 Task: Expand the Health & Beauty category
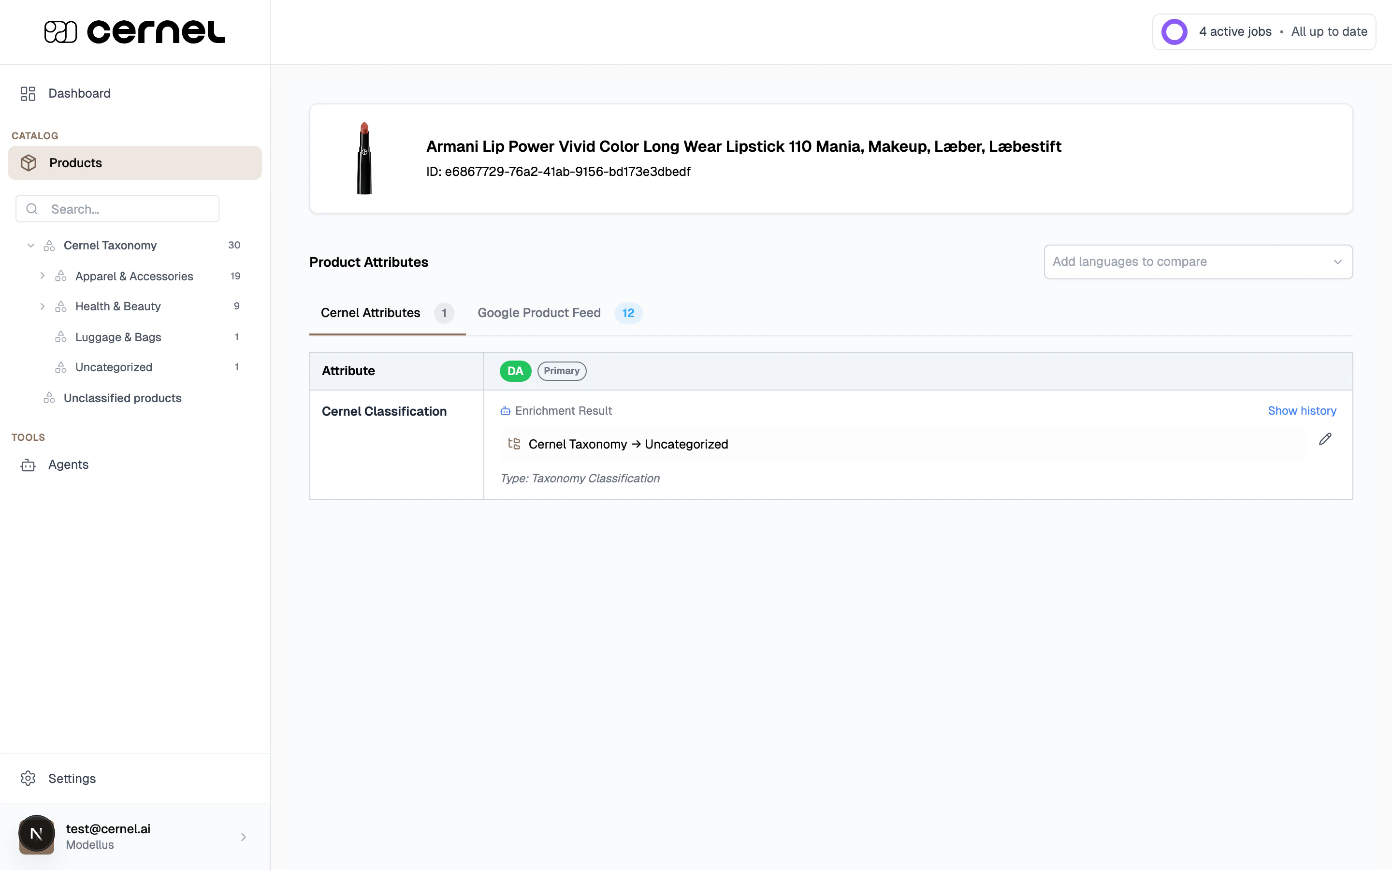[x=42, y=306]
